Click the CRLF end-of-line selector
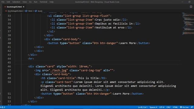The height and width of the screenshot is (109, 194). [x=169, y=107]
